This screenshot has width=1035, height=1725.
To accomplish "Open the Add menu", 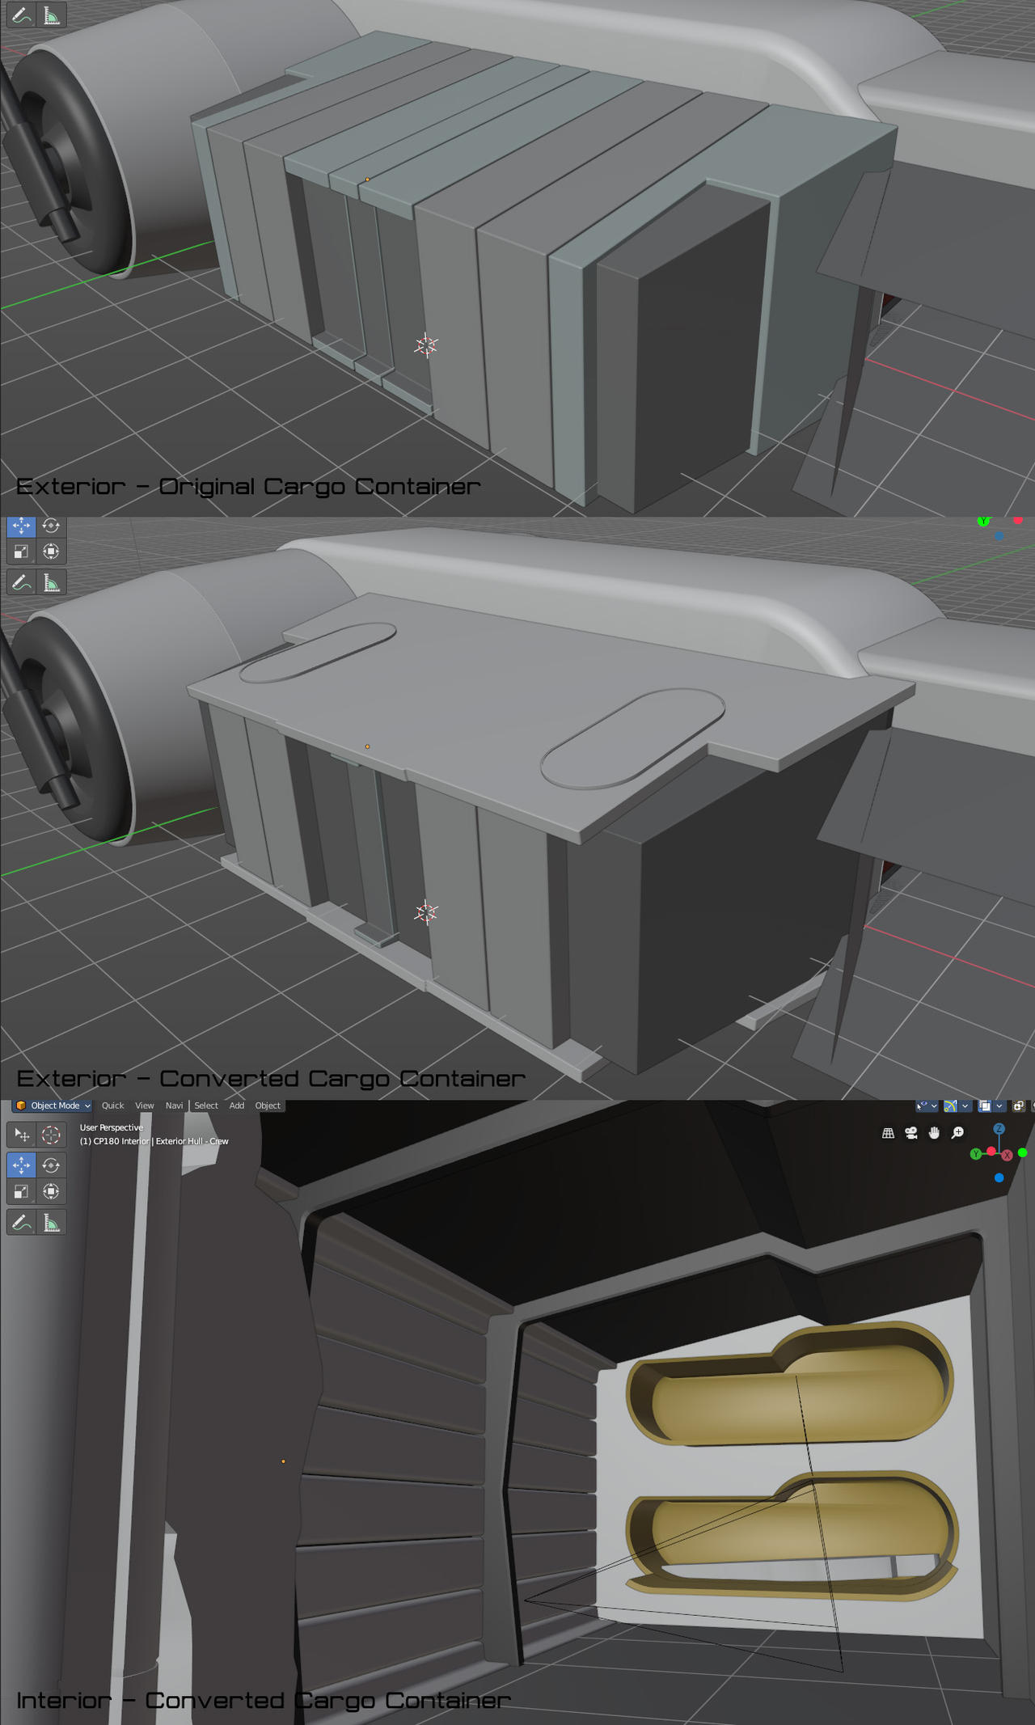I will point(237,1106).
